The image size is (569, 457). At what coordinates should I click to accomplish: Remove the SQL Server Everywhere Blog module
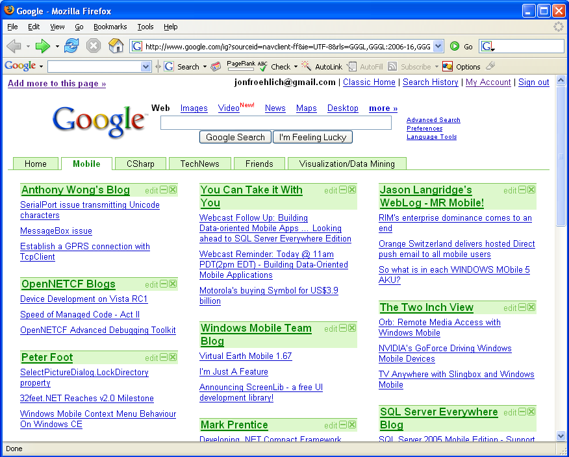point(531,412)
